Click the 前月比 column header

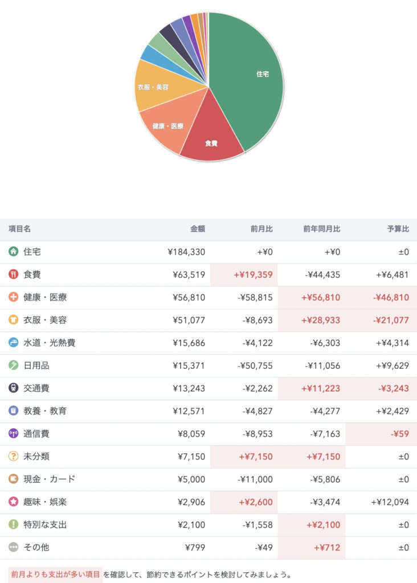pyautogui.click(x=261, y=229)
